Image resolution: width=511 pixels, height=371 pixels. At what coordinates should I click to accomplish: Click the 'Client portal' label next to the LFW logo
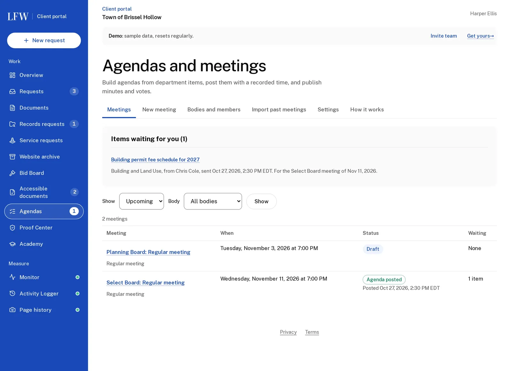coord(52,16)
